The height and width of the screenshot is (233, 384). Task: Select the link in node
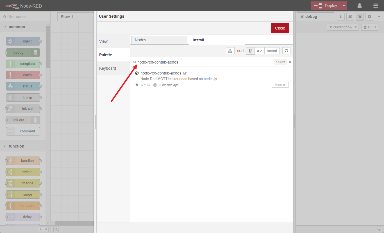(23, 98)
